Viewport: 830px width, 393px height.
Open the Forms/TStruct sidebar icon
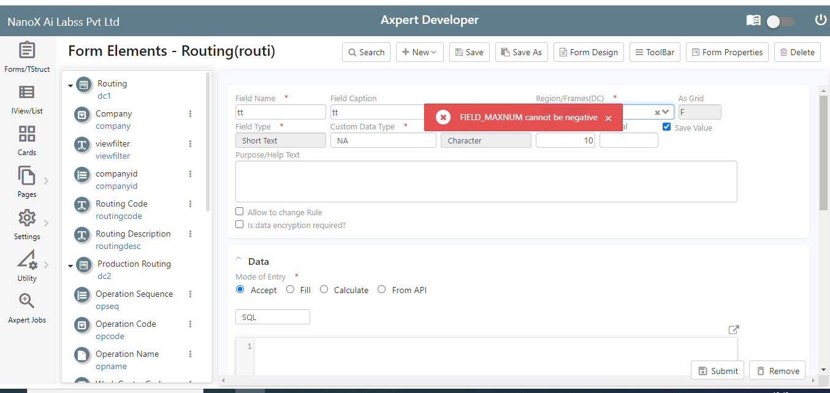27,50
